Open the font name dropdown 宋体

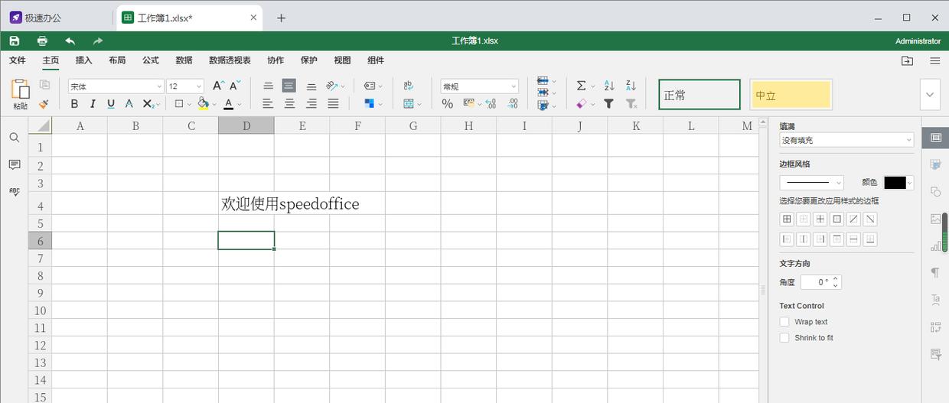click(x=116, y=86)
